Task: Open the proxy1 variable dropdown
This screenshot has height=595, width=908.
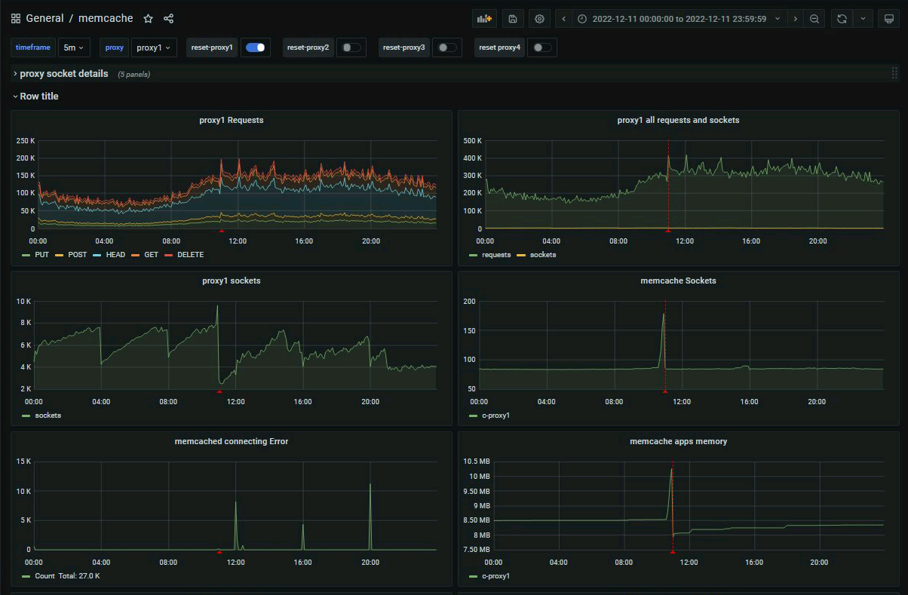Action: coord(154,48)
